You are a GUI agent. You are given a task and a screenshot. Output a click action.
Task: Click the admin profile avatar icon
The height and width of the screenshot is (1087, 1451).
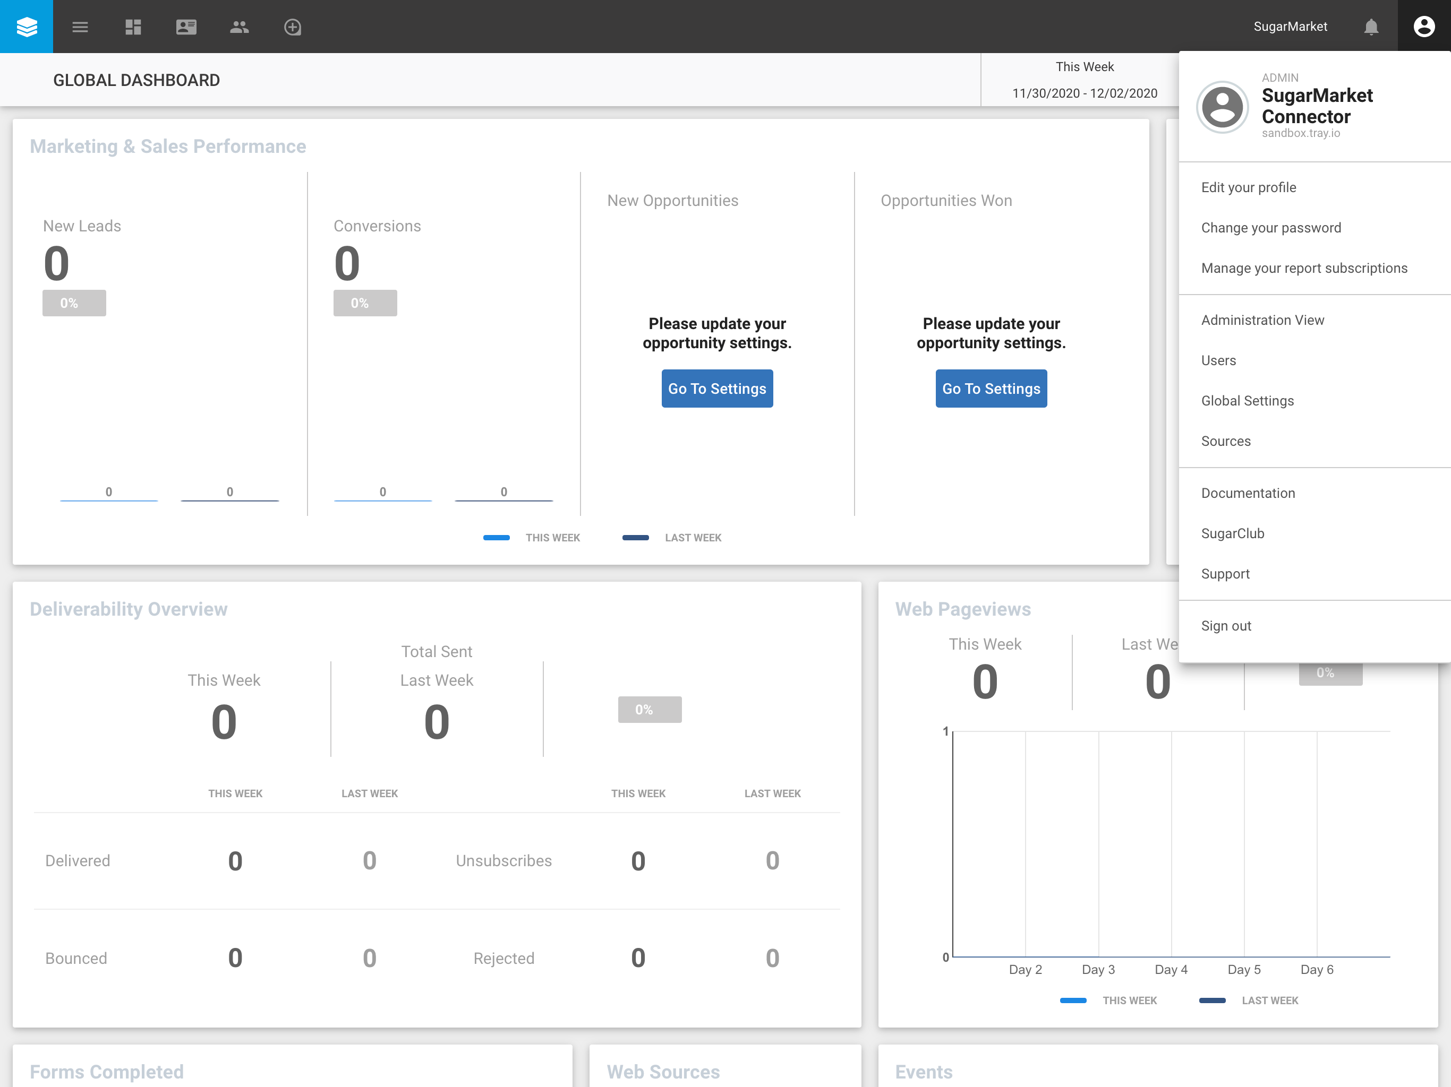tap(1424, 27)
